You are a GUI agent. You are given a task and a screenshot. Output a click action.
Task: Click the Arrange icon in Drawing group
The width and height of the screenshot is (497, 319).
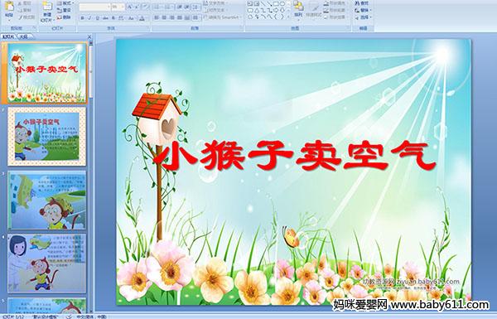tap(298, 9)
